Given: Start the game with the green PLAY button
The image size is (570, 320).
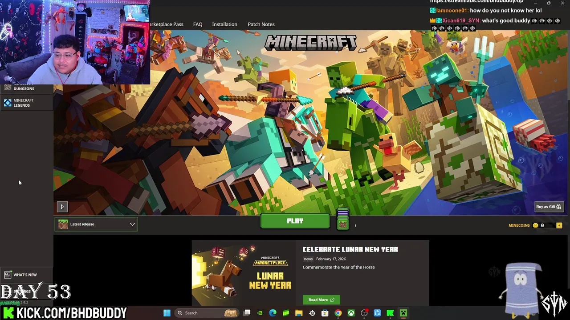Looking at the screenshot, I should (295, 221).
